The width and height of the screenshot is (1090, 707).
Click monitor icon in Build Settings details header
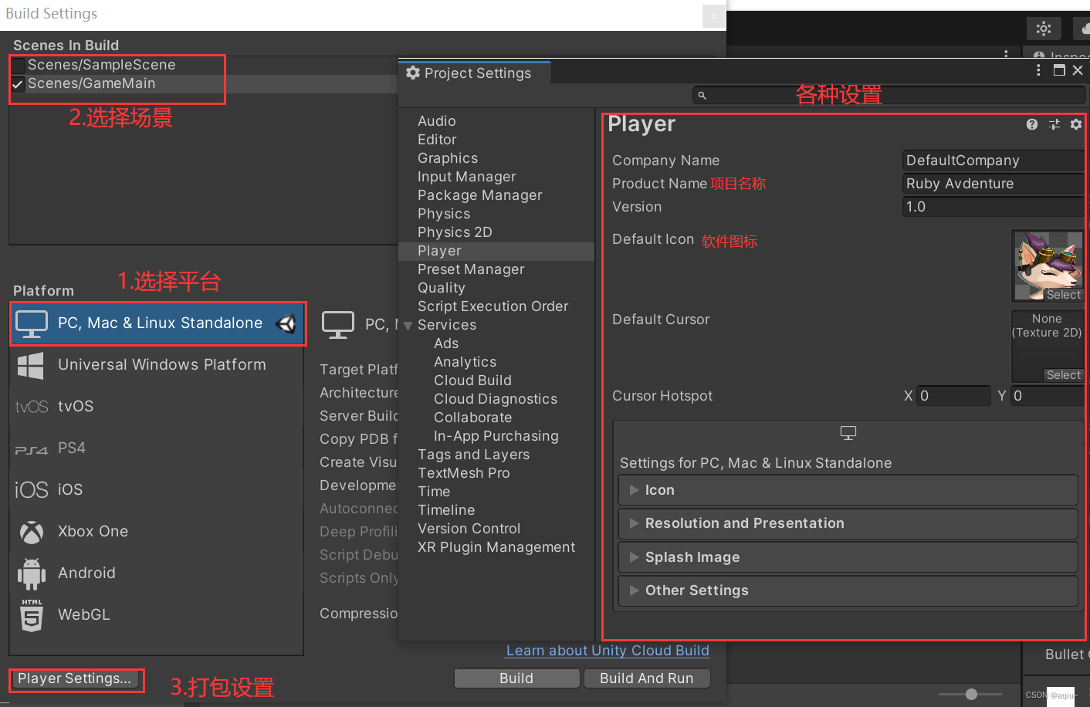338,325
